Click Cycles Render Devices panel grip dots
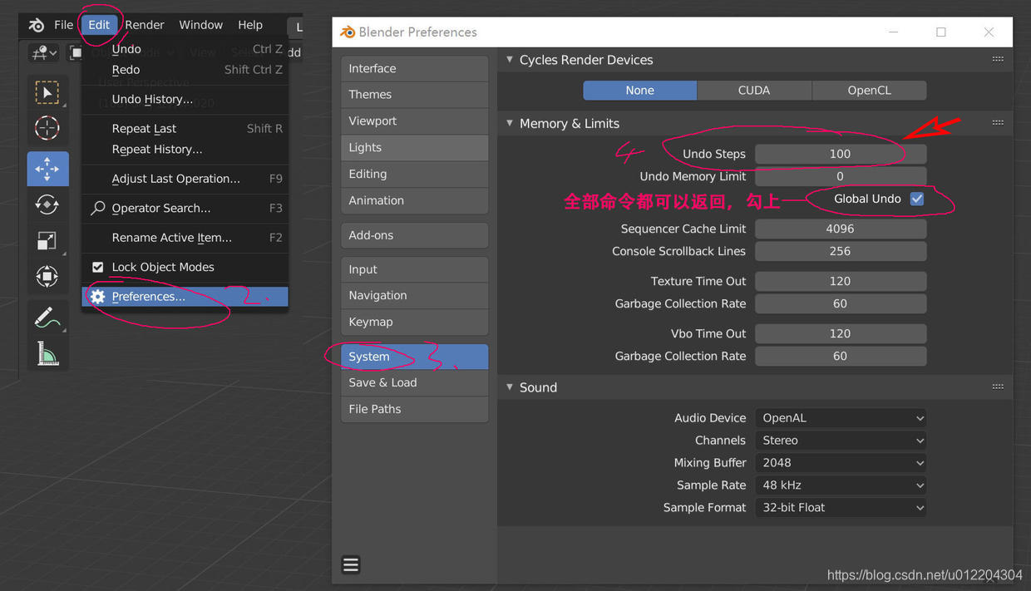Image resolution: width=1031 pixels, height=591 pixels. click(x=998, y=59)
